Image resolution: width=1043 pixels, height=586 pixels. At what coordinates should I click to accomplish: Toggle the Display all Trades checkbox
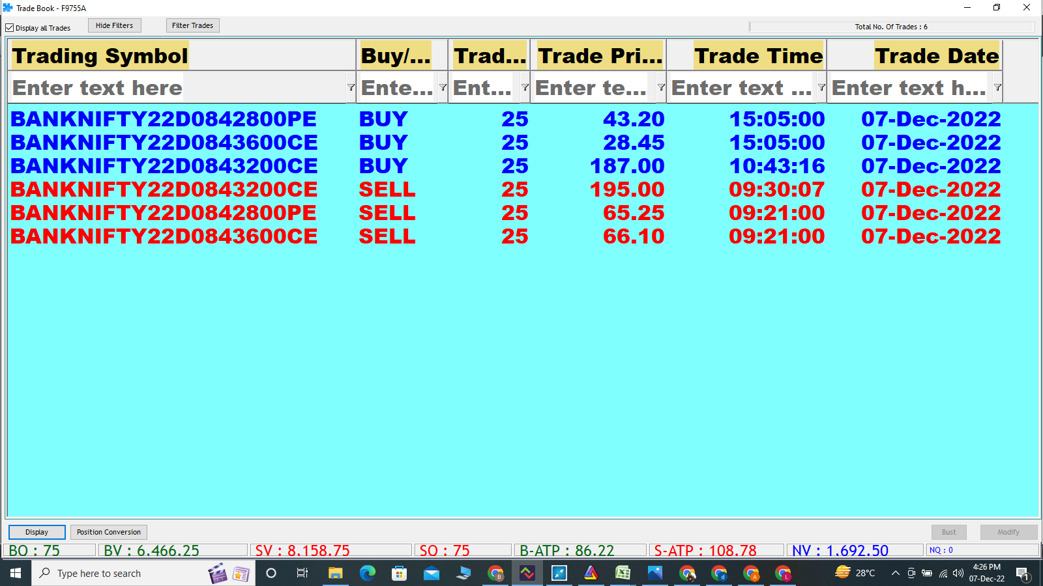(x=10, y=28)
